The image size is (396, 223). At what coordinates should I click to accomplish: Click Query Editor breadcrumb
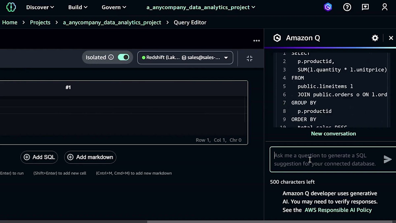[x=190, y=22]
